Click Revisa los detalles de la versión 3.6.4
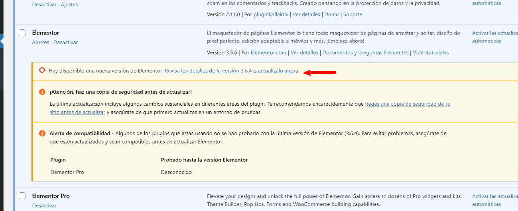This screenshot has width=518, height=211. pyautogui.click(x=208, y=71)
